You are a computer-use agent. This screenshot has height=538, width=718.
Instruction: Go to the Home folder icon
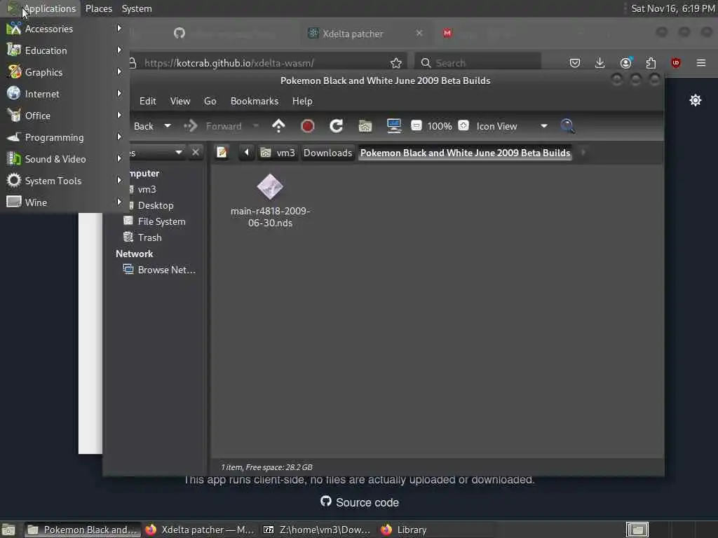pyautogui.click(x=365, y=126)
